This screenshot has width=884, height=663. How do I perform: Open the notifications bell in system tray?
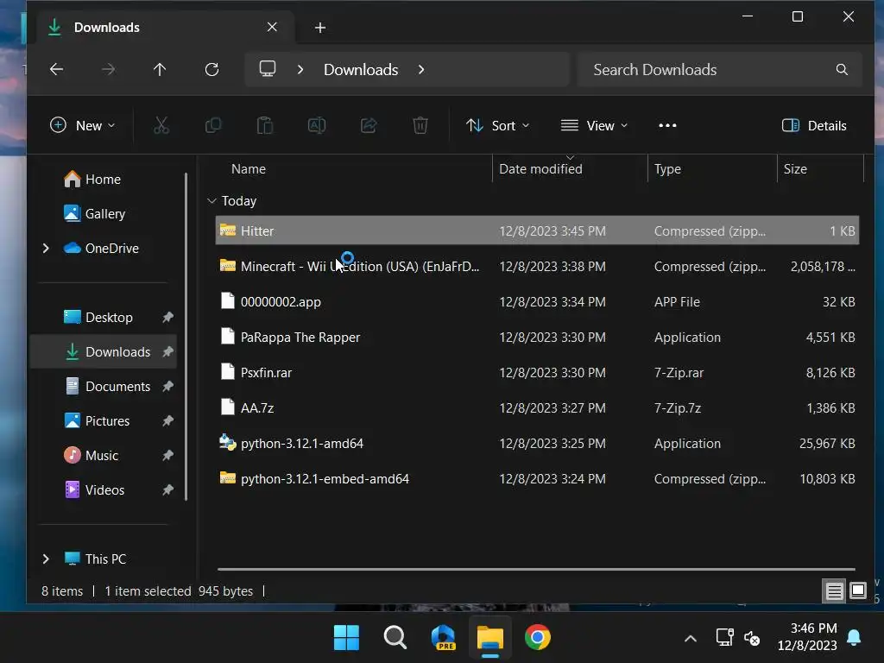click(854, 638)
